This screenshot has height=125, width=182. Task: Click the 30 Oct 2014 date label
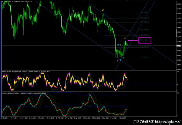point(14,118)
